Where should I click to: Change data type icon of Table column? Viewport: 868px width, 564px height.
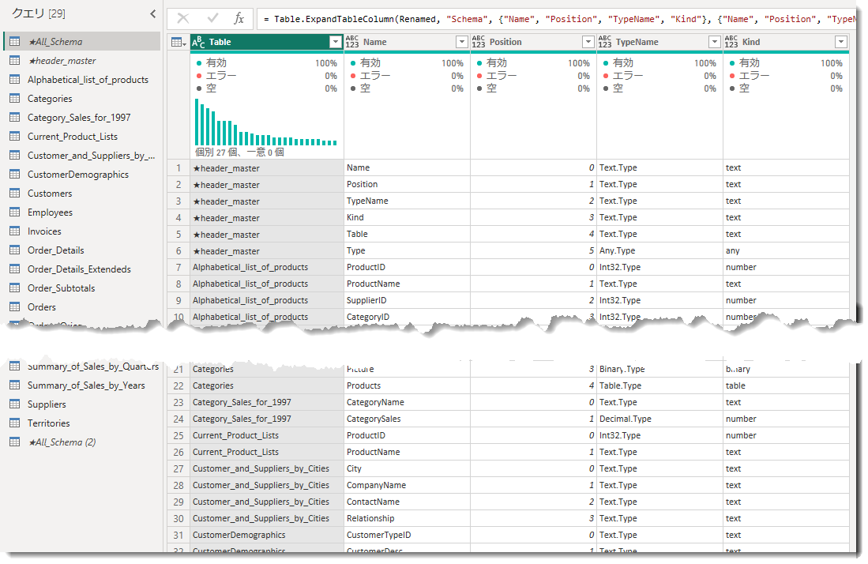coord(198,42)
